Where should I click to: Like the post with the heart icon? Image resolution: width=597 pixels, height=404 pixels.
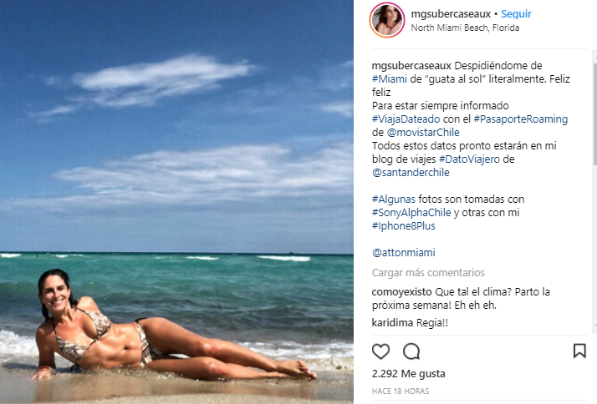click(380, 351)
